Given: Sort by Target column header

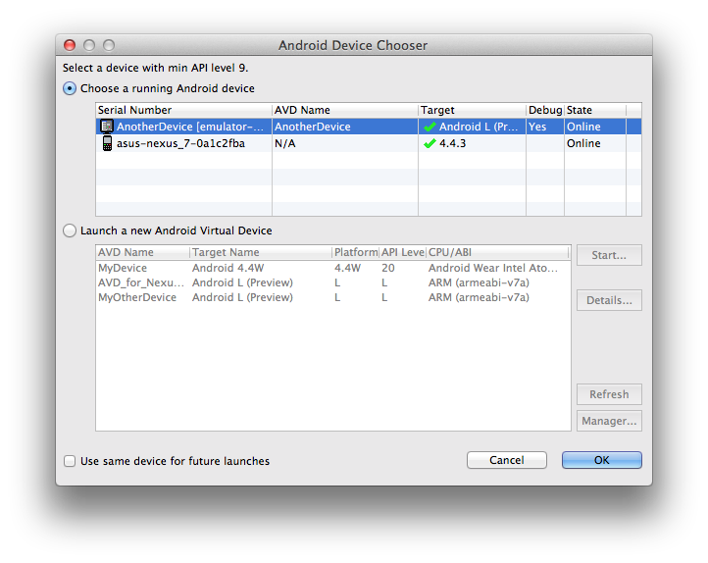Looking at the screenshot, I should click(x=472, y=110).
